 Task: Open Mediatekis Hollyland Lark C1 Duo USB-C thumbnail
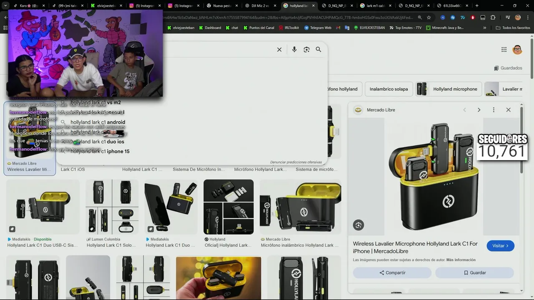click(x=43, y=207)
